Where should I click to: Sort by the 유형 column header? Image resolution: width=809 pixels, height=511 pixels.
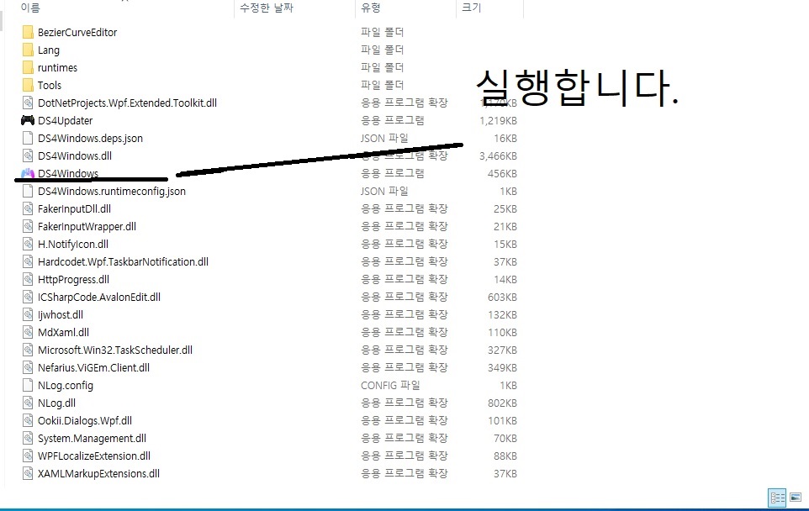coord(371,8)
